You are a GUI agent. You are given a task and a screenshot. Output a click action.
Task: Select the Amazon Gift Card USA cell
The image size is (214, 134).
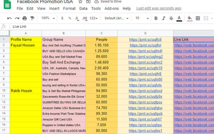64,119
